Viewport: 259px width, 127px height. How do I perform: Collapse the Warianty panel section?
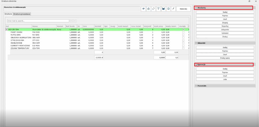point(196,8)
